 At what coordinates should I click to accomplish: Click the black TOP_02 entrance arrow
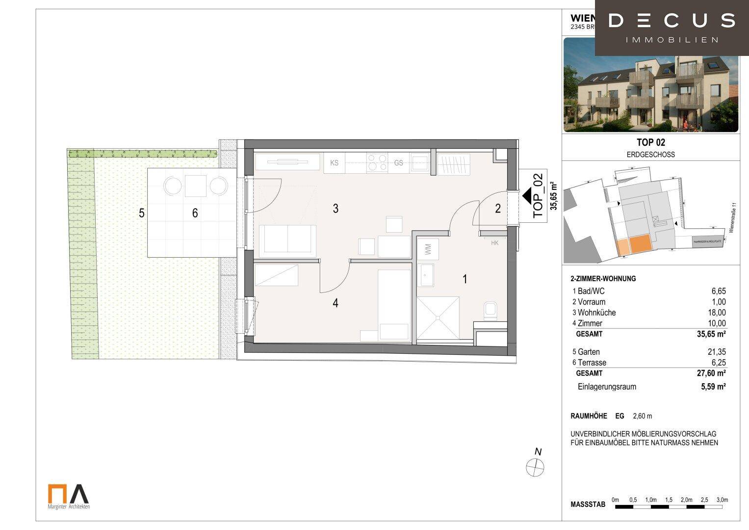(527, 196)
